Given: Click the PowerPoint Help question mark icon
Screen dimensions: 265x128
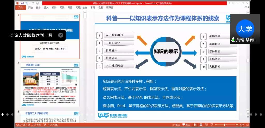Looking at the screenshot, I should pyautogui.click(x=229, y=3).
